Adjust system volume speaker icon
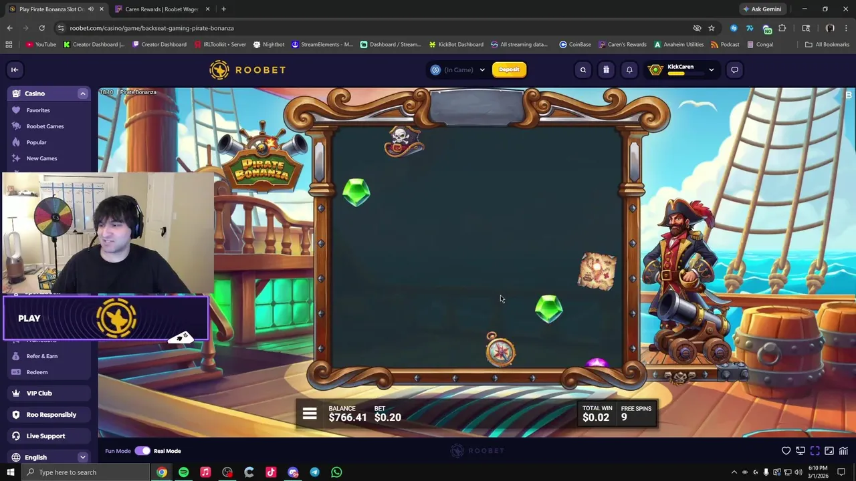The image size is (856, 481). point(798,472)
